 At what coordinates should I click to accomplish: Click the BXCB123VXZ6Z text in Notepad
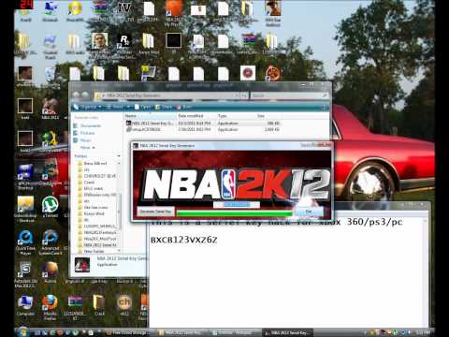(183, 240)
